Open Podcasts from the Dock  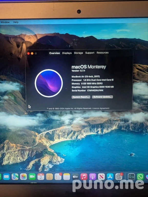pos(92,177)
